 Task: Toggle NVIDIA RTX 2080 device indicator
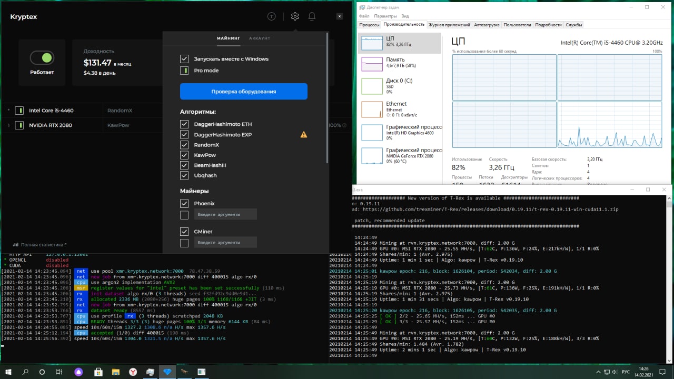tap(19, 125)
